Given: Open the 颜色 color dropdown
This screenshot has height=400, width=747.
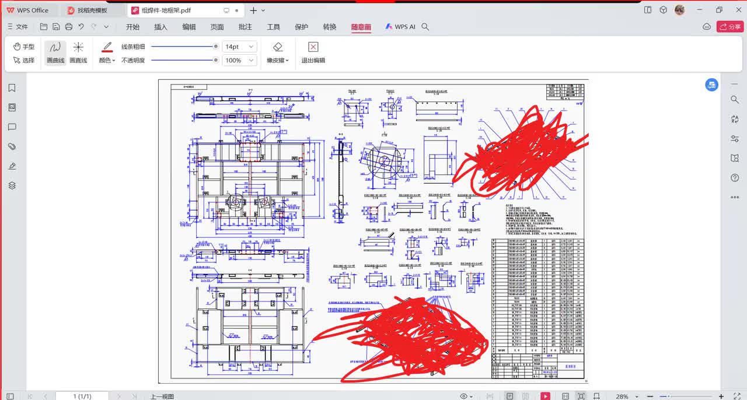Looking at the screenshot, I should click(x=107, y=60).
